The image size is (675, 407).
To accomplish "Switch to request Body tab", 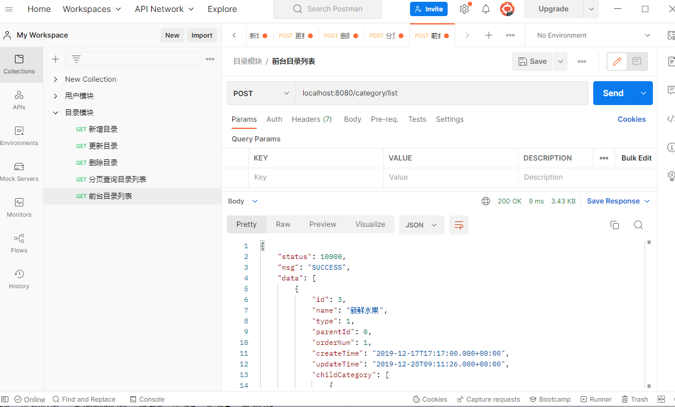I will tap(352, 119).
